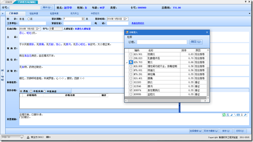
Task: Click the 家庭住址 input field
Action: pyautogui.click(x=77, y=24)
